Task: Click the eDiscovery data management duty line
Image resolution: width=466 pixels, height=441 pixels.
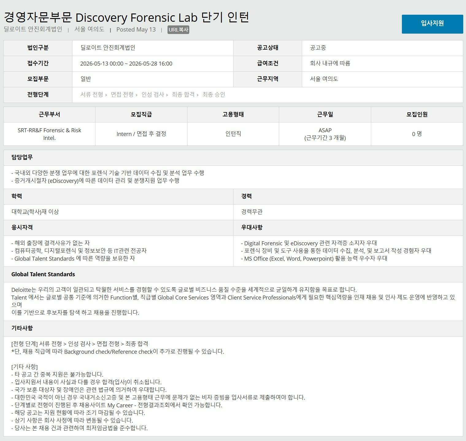Action: (x=95, y=181)
